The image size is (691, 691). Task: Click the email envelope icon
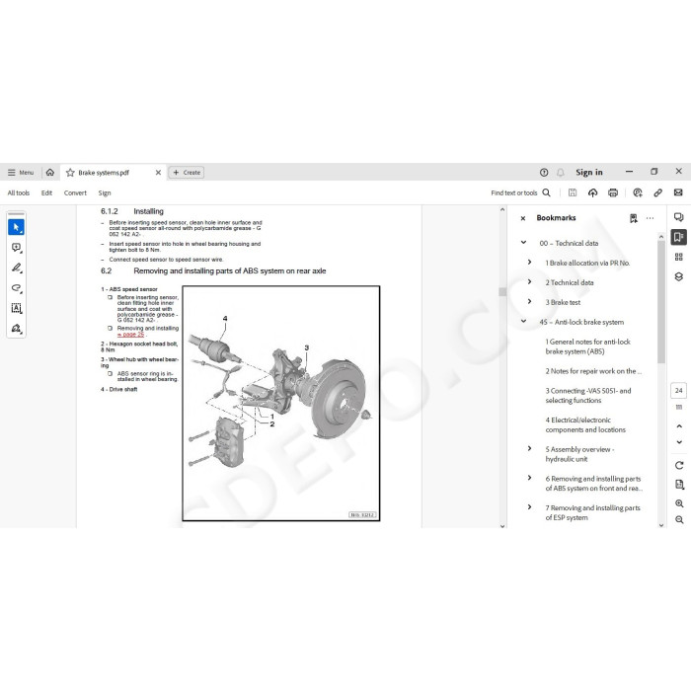(678, 192)
